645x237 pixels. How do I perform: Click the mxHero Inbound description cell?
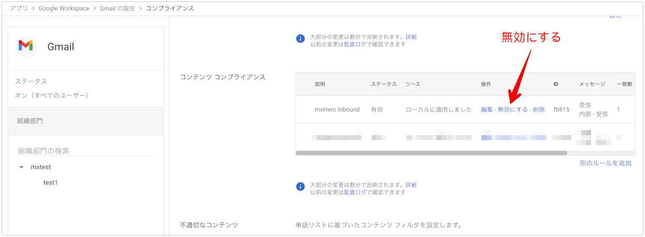pyautogui.click(x=337, y=109)
